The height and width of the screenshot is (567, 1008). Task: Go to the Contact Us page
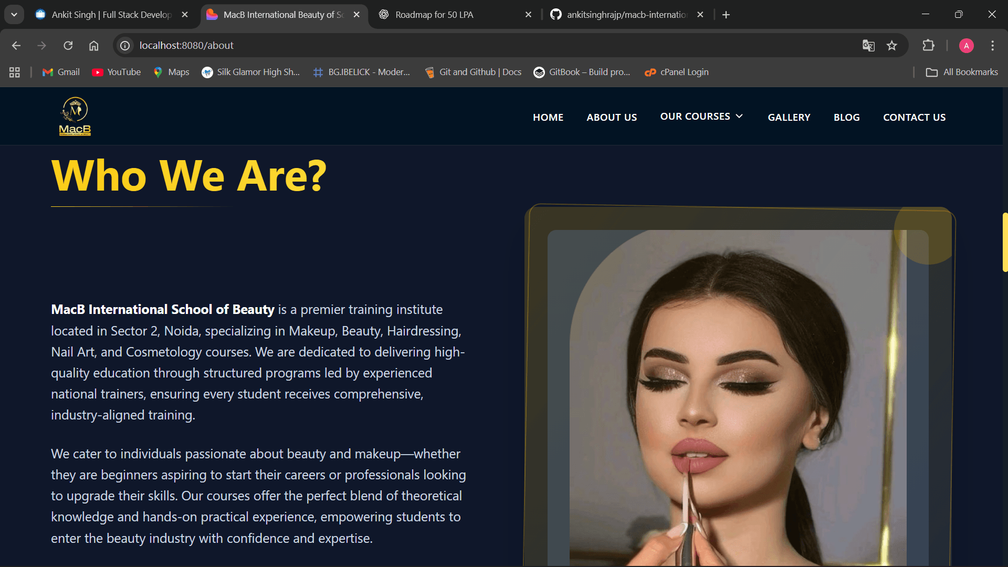click(914, 118)
